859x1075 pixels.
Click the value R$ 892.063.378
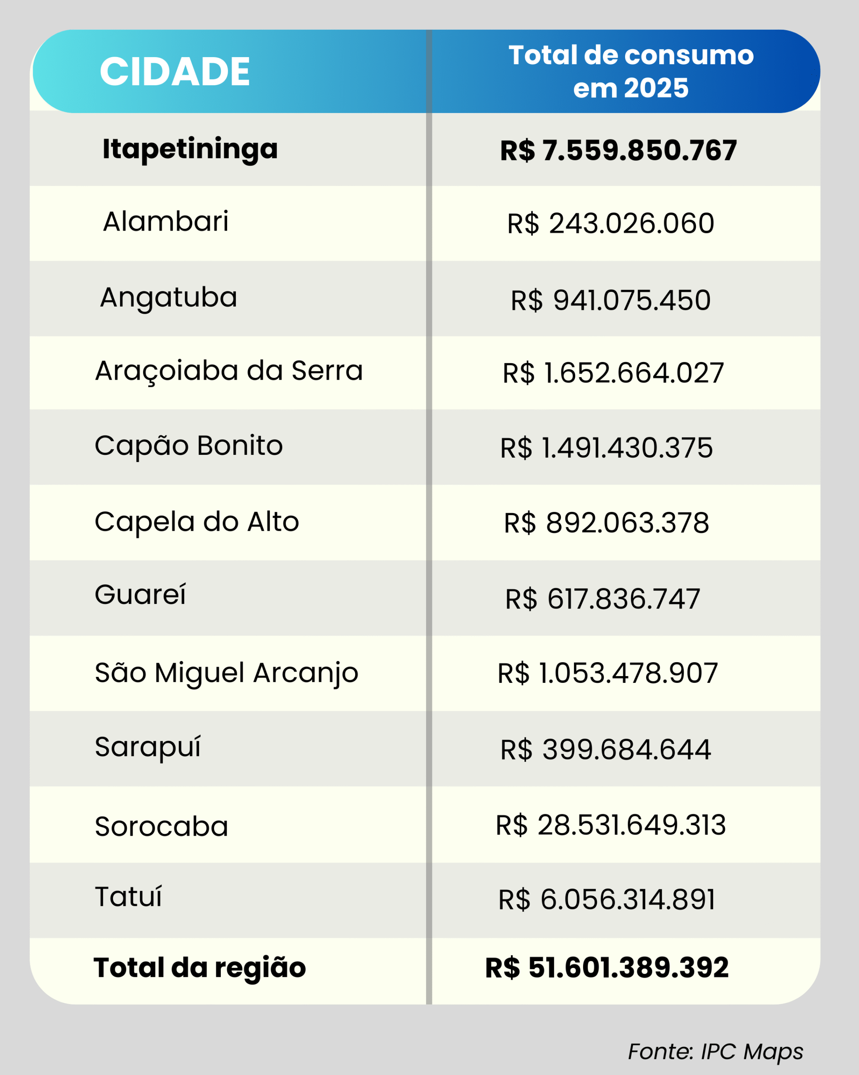pyautogui.click(x=606, y=523)
